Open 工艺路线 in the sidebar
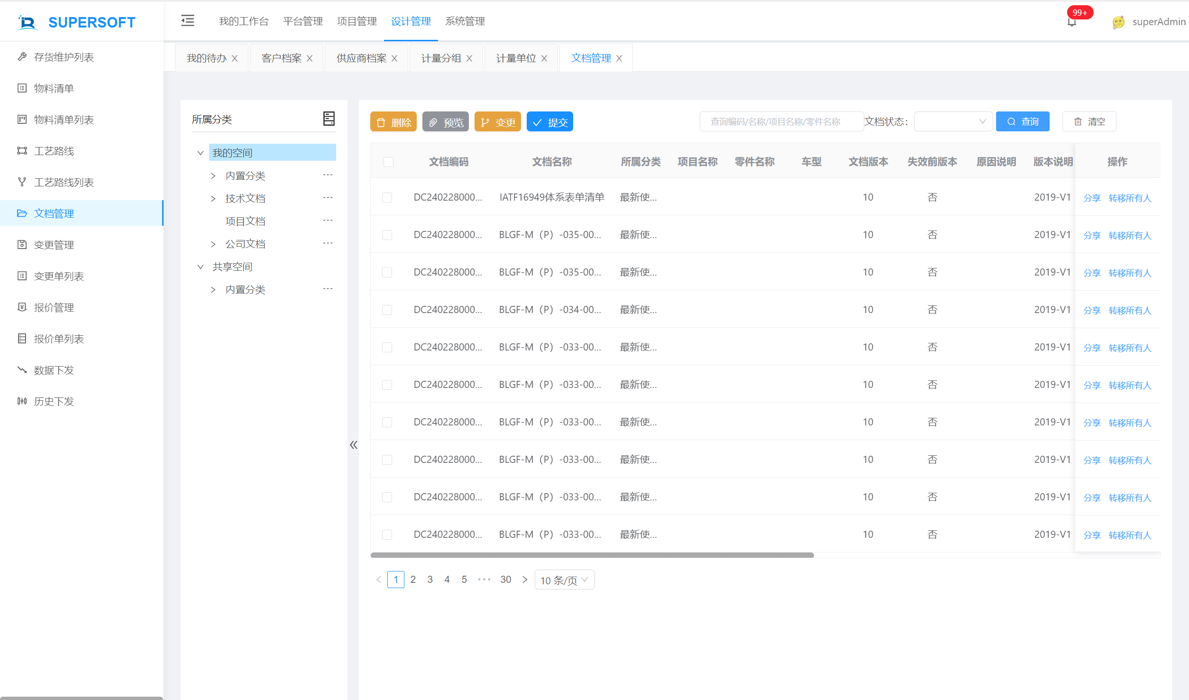Screen dimensions: 1189x700 (x=82, y=151)
